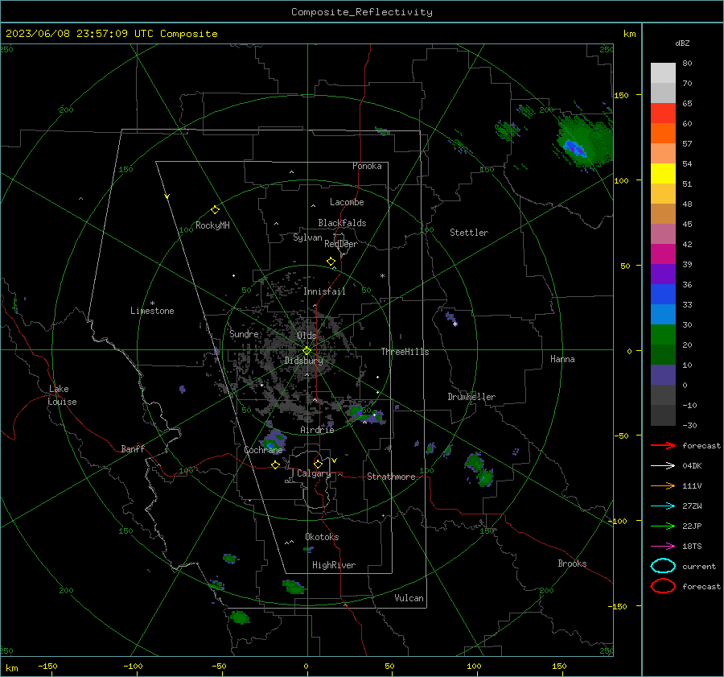Select the magenta 39-42 dBZ color swatch
The width and height of the screenshot is (724, 677).
coord(663,254)
